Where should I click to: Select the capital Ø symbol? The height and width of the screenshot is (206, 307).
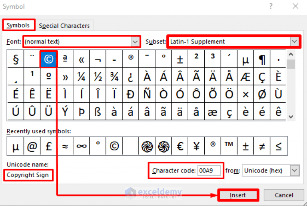(262, 94)
